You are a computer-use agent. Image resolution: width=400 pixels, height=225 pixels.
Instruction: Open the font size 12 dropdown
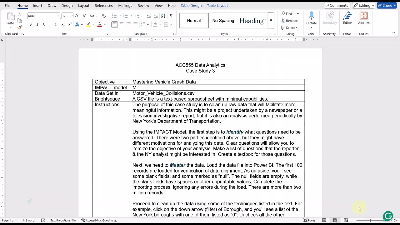72,16
